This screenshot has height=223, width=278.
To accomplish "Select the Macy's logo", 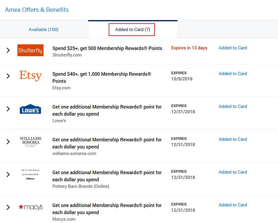I will click(30, 207).
